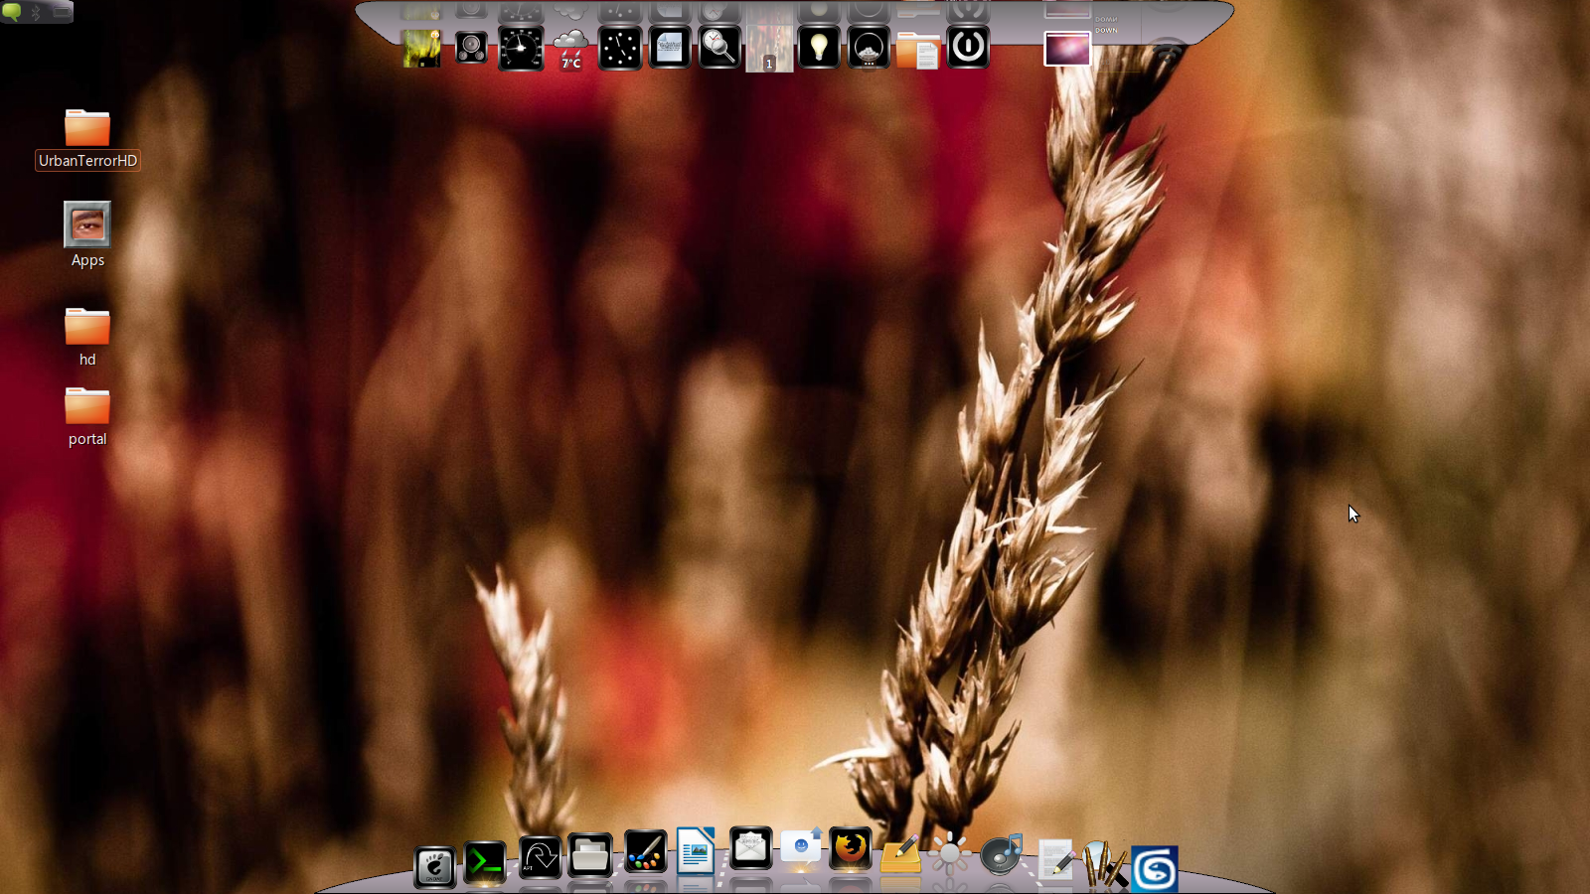Screen dimensions: 1590x894
Task: Click the light bulb applet
Action: pos(819,48)
